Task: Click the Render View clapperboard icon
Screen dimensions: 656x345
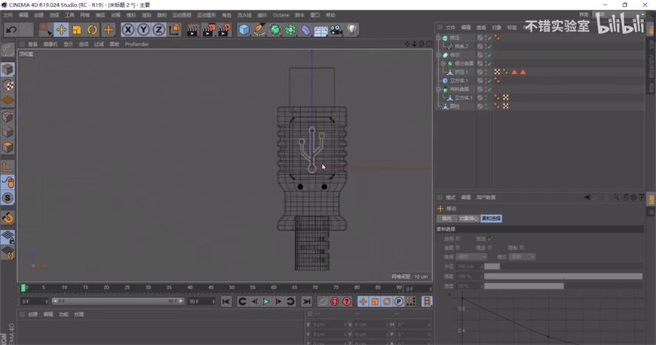Action: point(192,29)
